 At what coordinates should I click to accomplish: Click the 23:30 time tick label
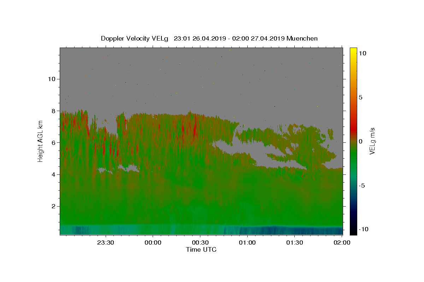(106, 243)
